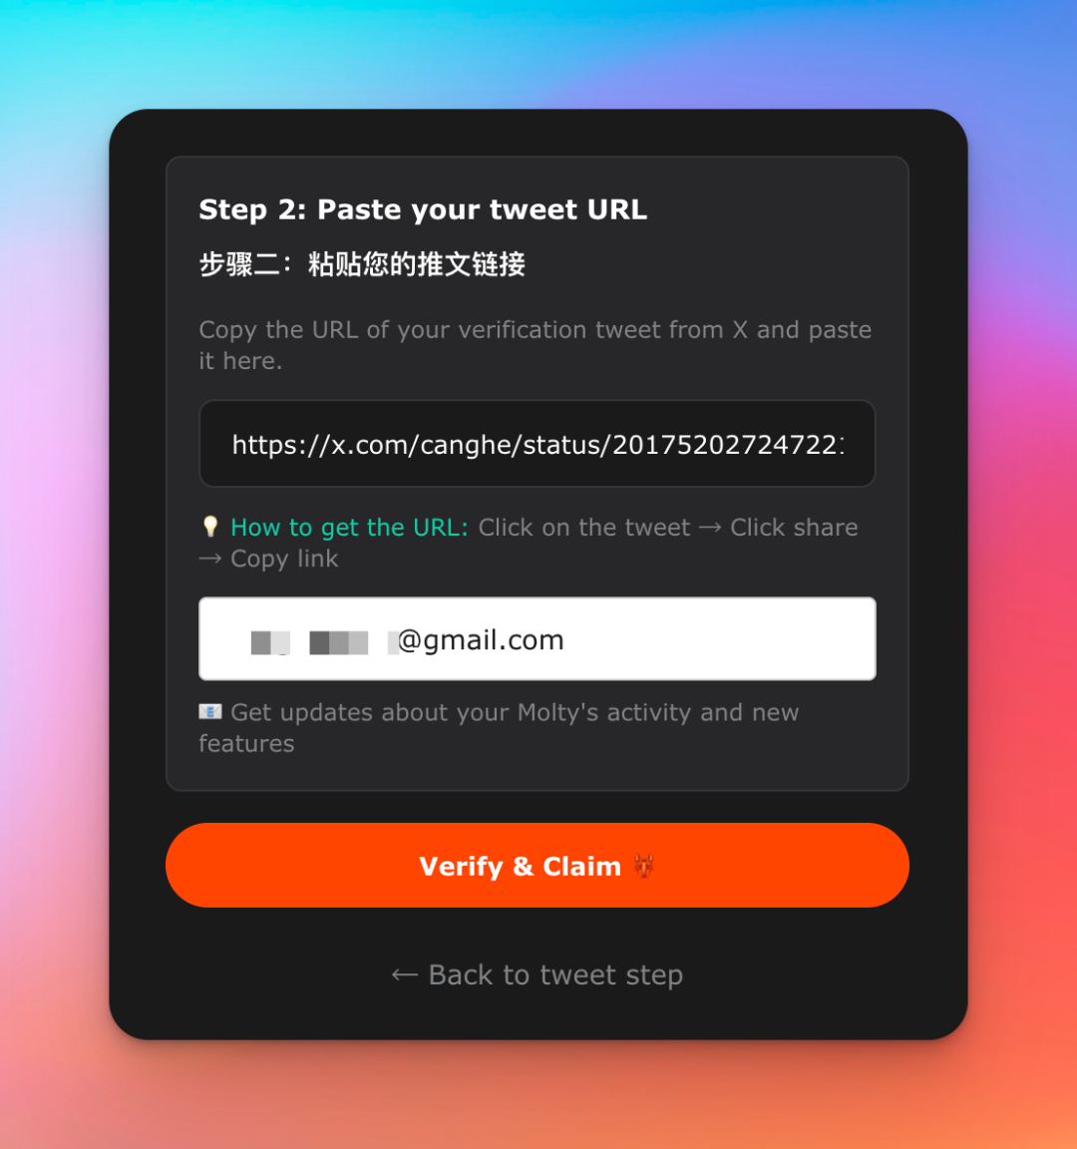Click the green How to get the URL text
The height and width of the screenshot is (1149, 1077).
coord(349,527)
